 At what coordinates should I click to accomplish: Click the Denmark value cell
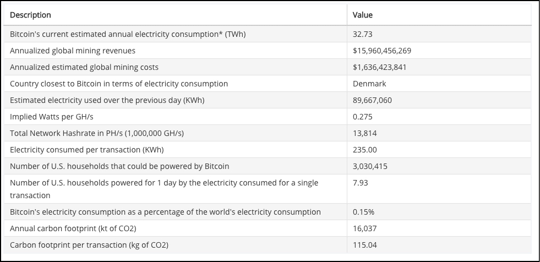(x=369, y=84)
